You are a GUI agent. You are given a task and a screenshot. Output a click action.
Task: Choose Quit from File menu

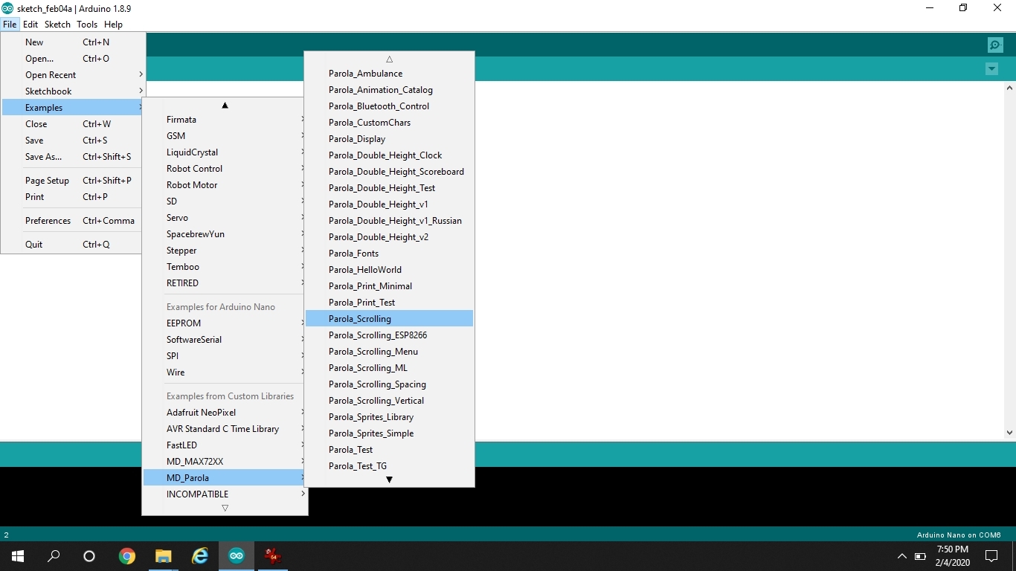(x=73, y=245)
